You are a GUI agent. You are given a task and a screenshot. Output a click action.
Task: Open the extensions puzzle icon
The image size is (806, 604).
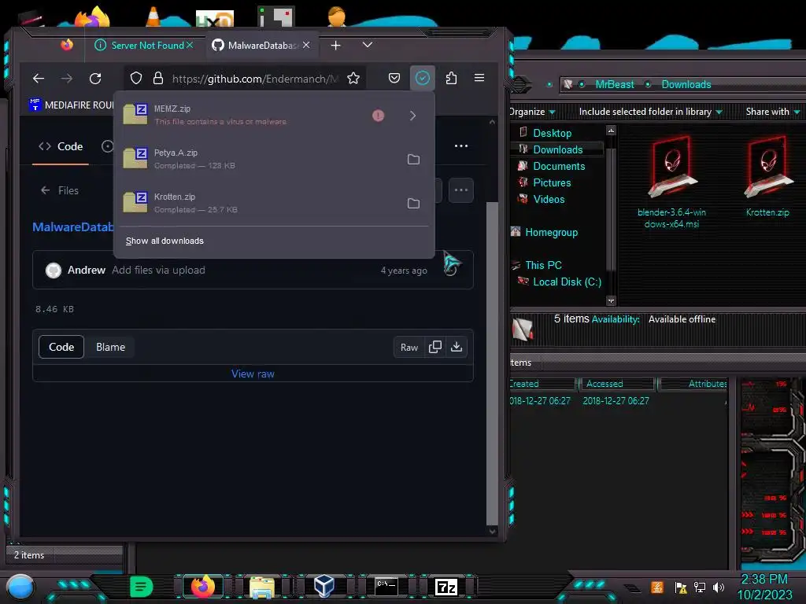451,78
